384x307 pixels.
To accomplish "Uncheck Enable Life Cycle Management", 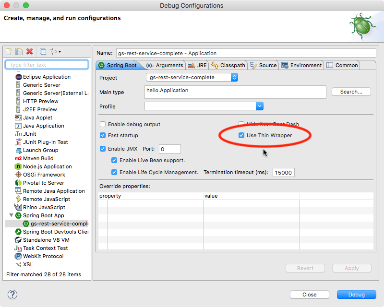I will click(x=114, y=172).
